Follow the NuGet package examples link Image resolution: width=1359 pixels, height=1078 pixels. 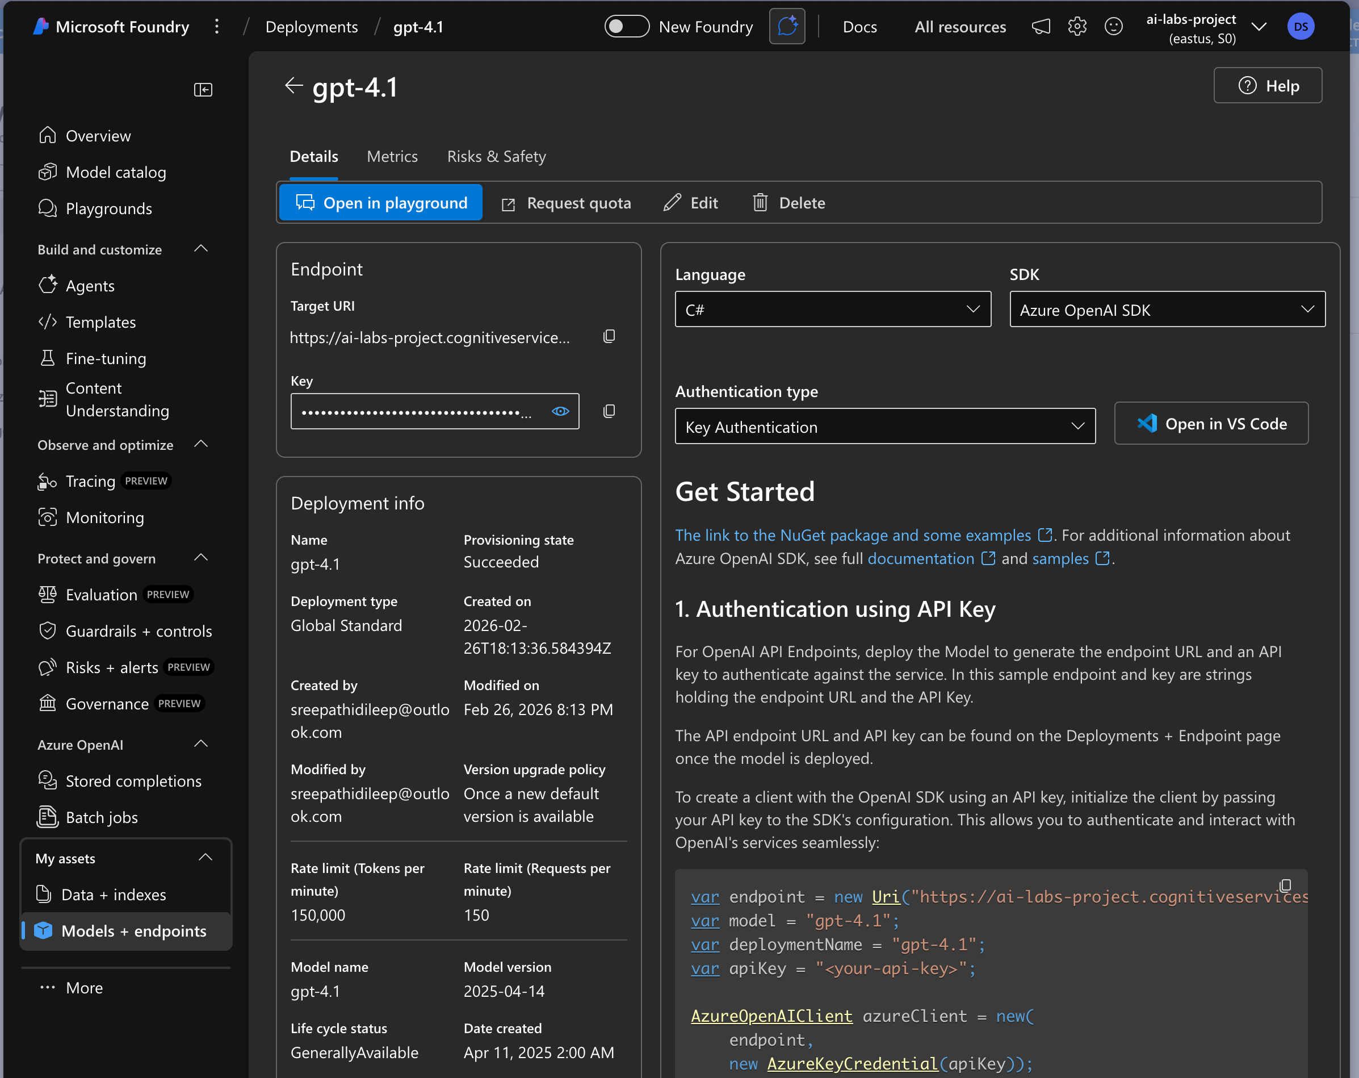[852, 535]
